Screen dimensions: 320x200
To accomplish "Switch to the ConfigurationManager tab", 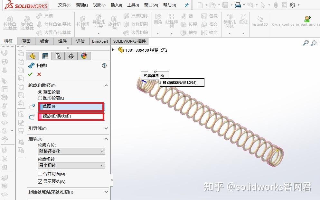I will point(58,56).
